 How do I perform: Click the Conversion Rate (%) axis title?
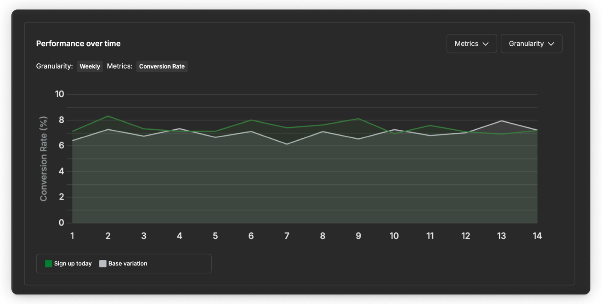[43, 159]
